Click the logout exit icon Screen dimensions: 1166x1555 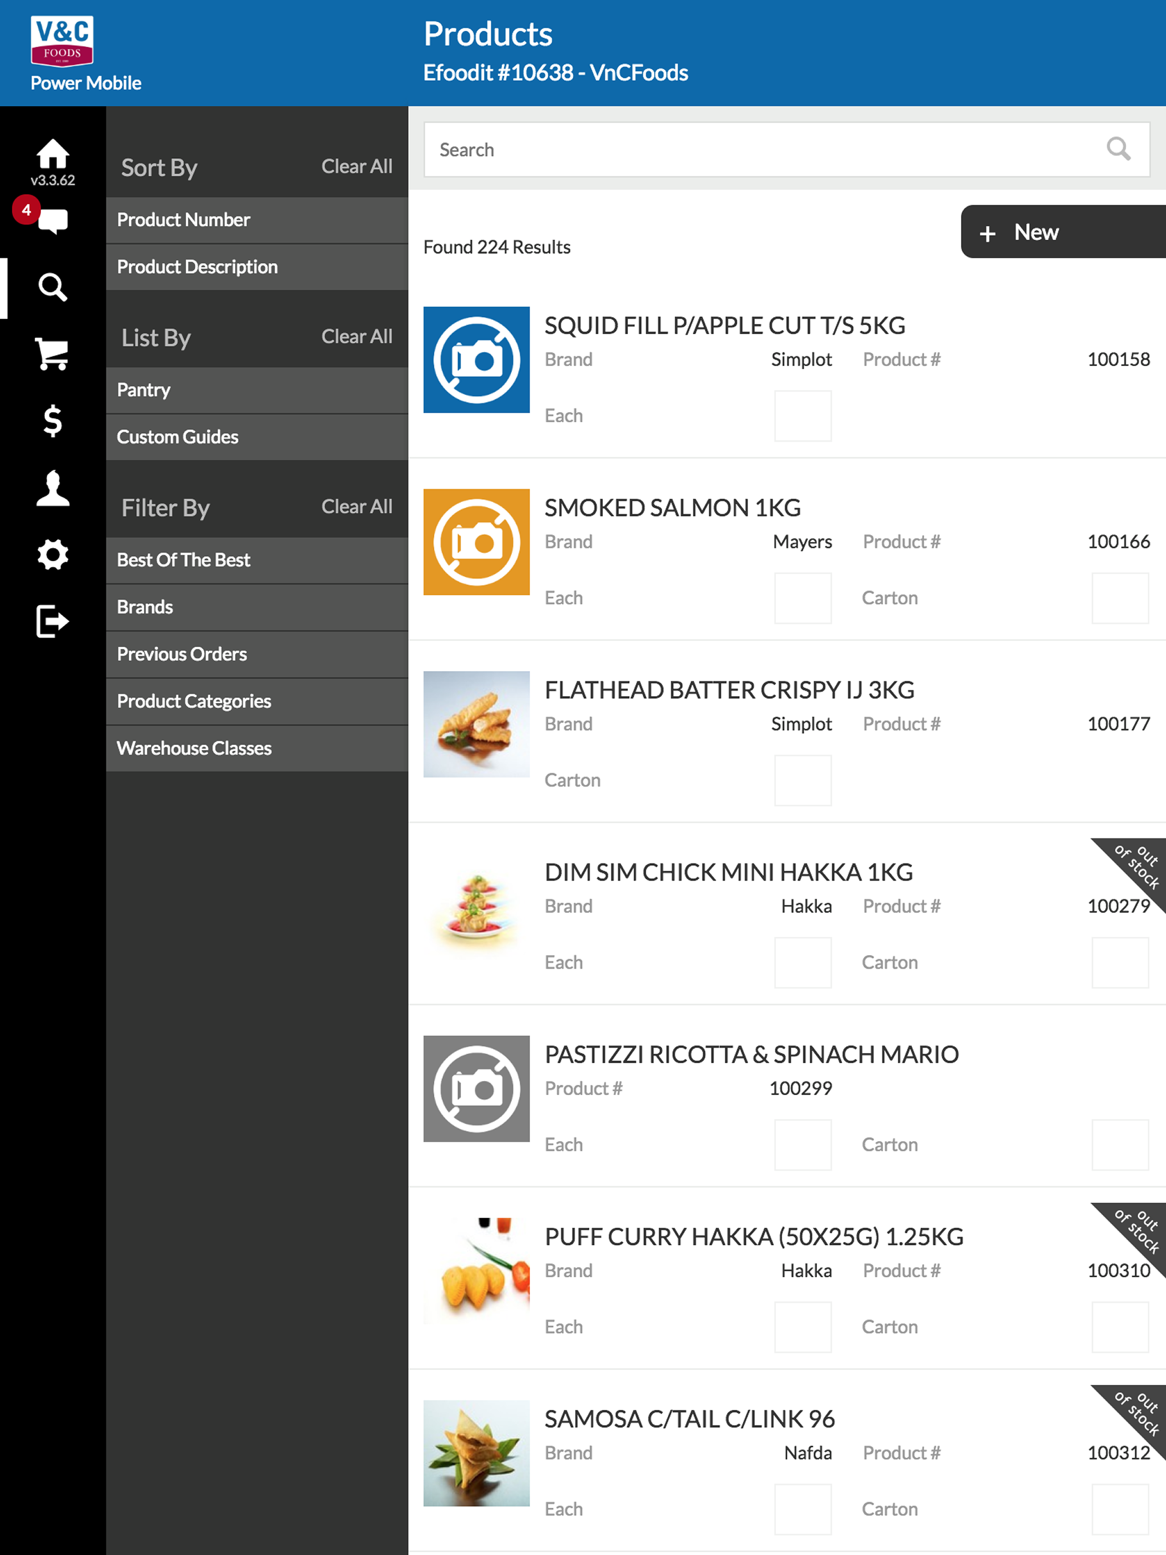(x=53, y=622)
